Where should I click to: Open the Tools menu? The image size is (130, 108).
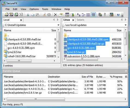pos(45,9)
